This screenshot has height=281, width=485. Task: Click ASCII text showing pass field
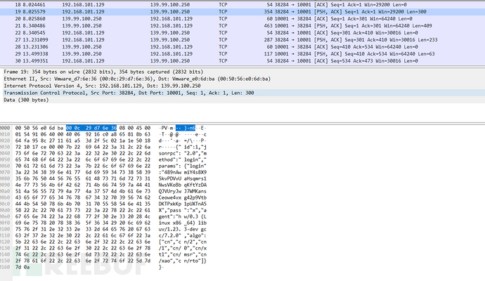pyautogui.click(x=183, y=210)
